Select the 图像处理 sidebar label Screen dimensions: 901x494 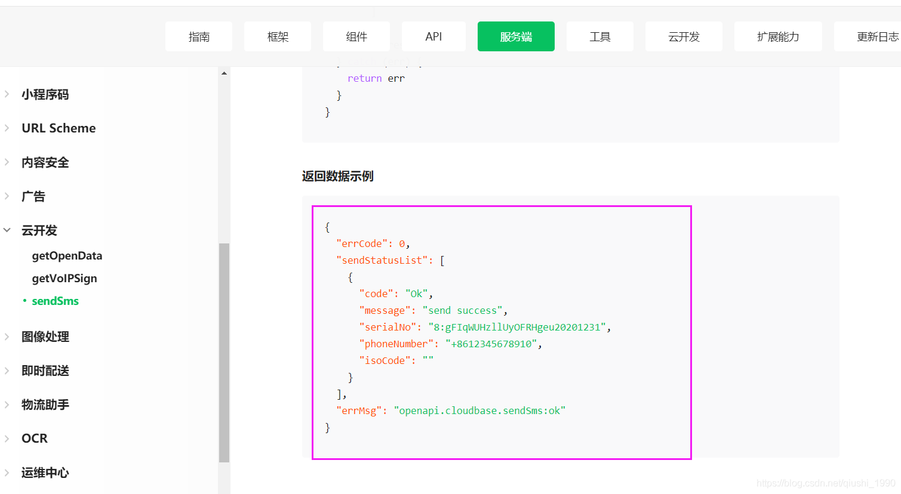click(x=45, y=336)
